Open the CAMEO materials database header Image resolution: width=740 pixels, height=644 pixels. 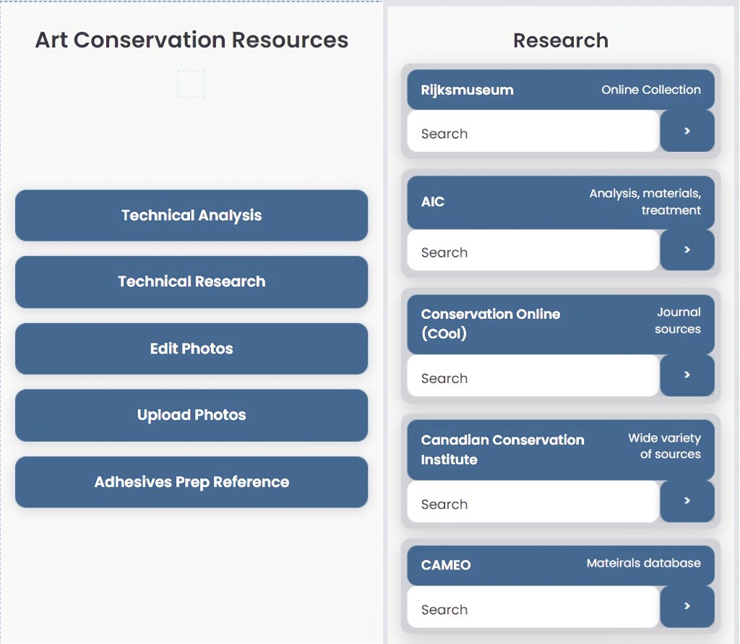560,564
